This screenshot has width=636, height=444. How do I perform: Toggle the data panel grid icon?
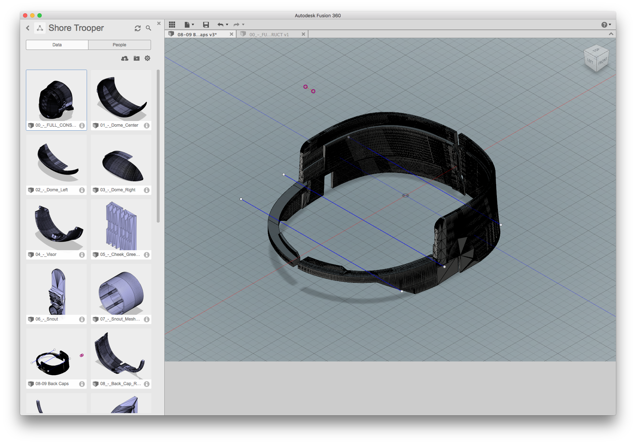coord(172,24)
